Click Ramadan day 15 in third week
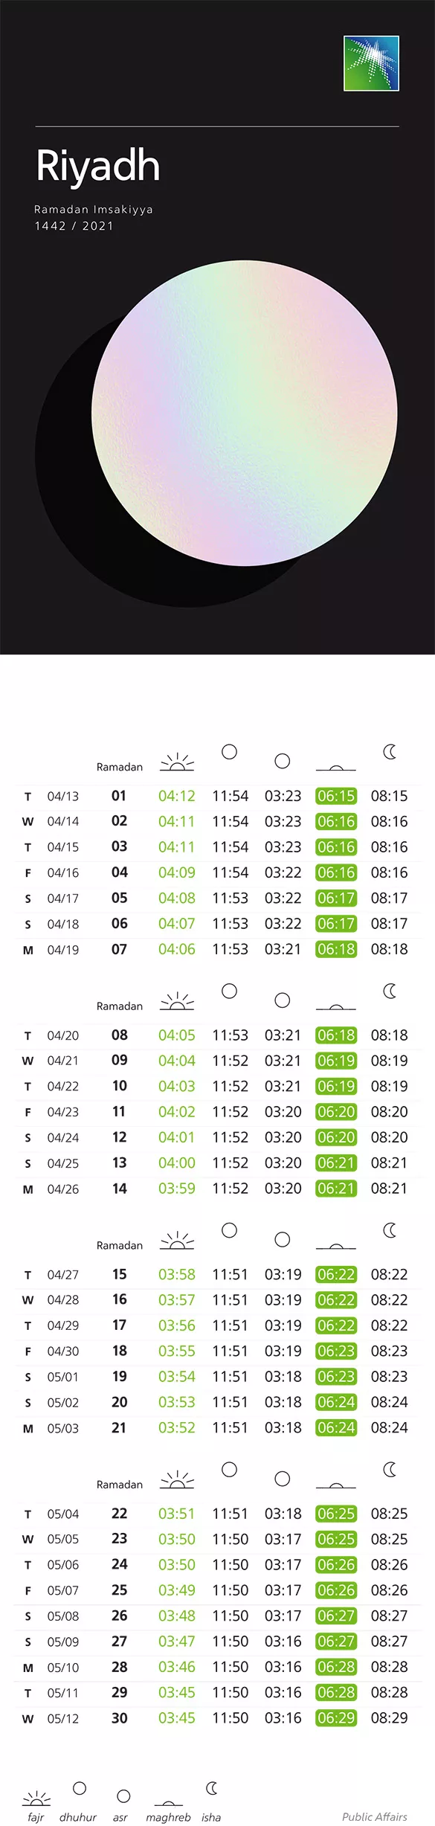 (x=119, y=1274)
